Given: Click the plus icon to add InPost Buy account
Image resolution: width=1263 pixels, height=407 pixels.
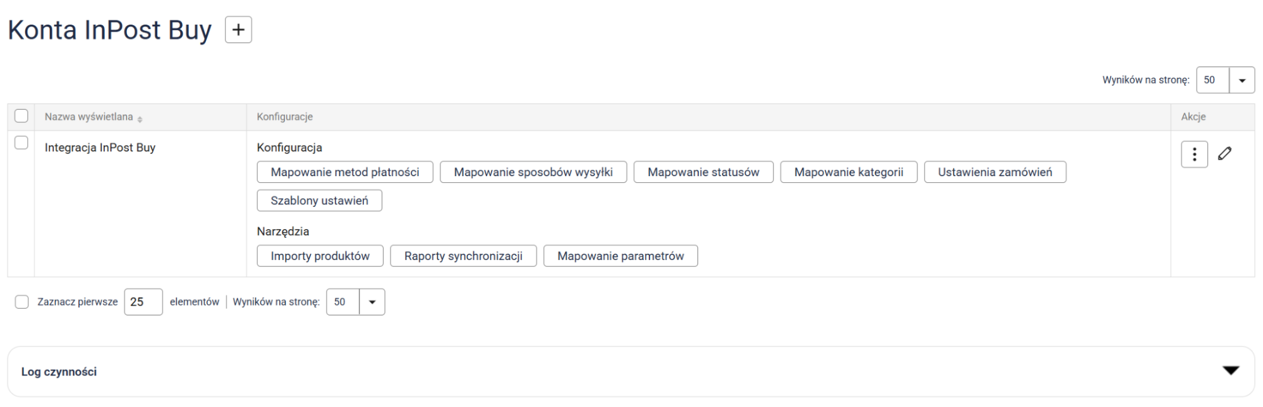Looking at the screenshot, I should [238, 30].
